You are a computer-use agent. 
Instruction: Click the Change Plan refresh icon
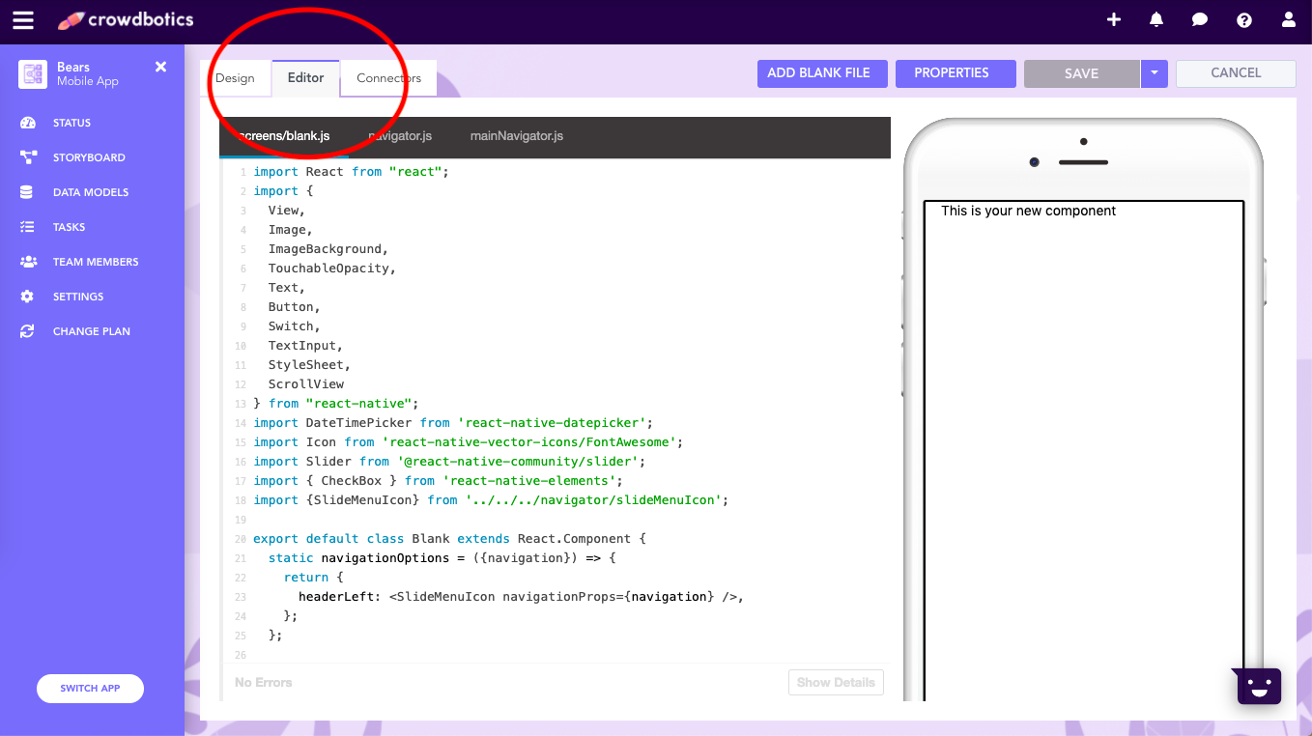pyautogui.click(x=27, y=331)
